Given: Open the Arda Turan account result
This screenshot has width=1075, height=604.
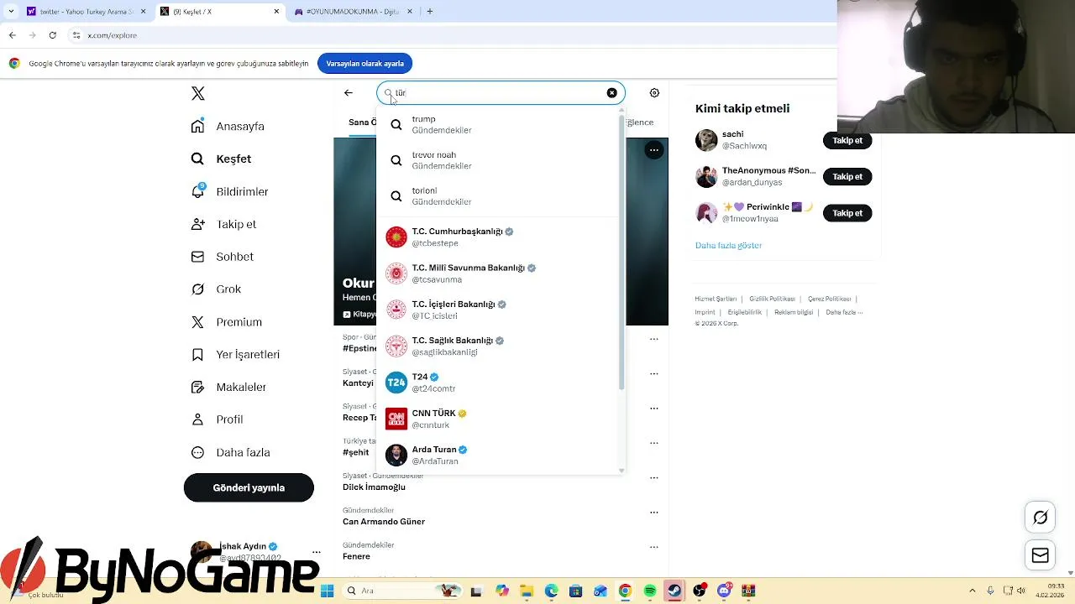Looking at the screenshot, I should (x=497, y=455).
